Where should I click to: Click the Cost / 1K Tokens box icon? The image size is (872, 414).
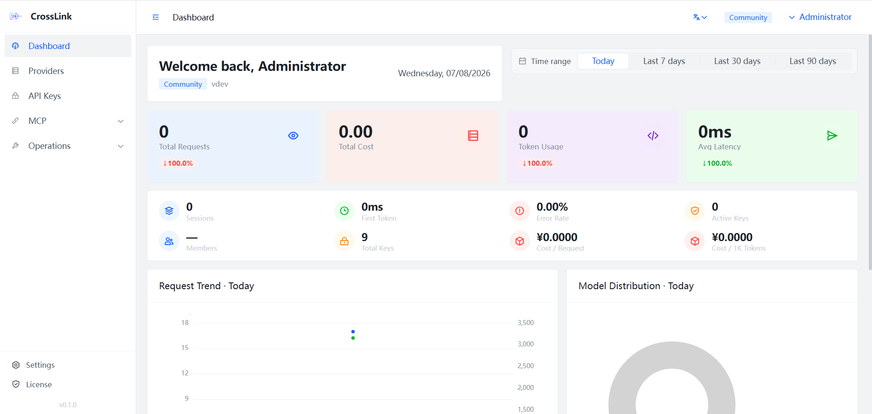[x=695, y=241]
